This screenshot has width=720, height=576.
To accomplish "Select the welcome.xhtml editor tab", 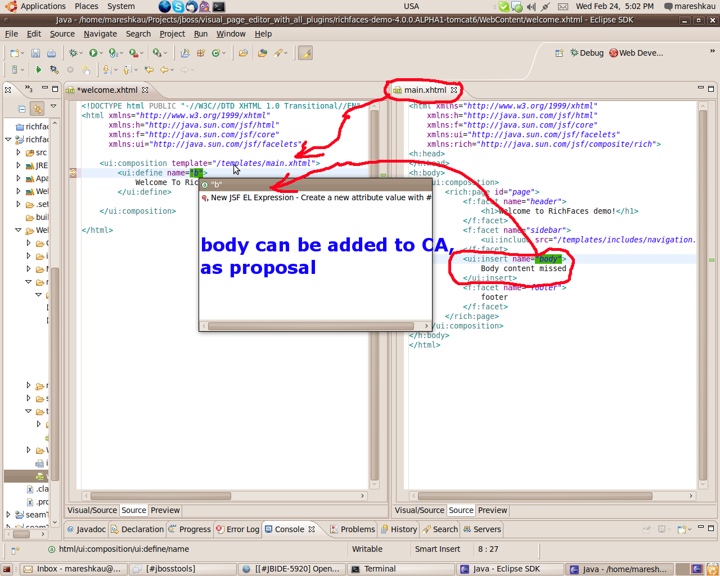I will (x=106, y=90).
